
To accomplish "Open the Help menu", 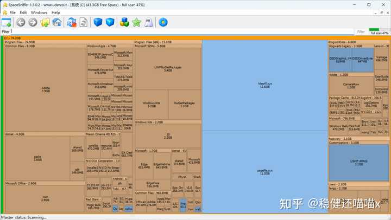I will pyautogui.click(x=55, y=12).
